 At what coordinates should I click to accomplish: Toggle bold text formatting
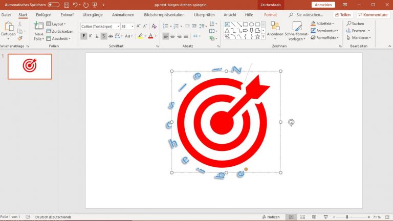pos(84,36)
